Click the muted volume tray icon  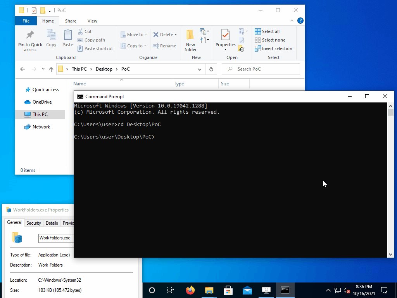tap(347, 290)
